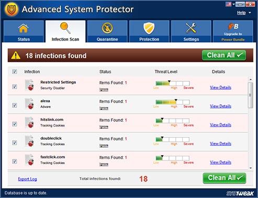The width and height of the screenshot is (258, 198).
Task: Click the Details column header
Action: coord(218,71)
